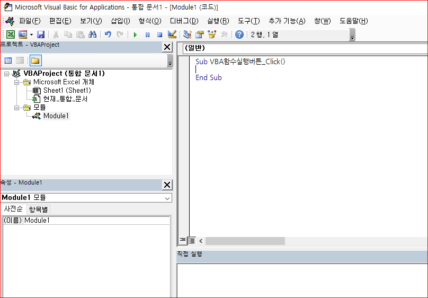Toggle Folders view in project panel
The height and width of the screenshot is (298, 428).
[x=35, y=60]
